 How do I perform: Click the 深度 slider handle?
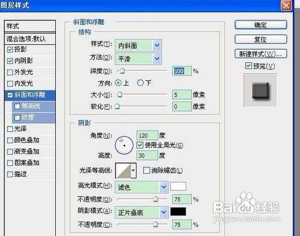(x=122, y=71)
